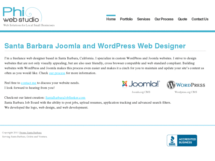Open the Promo Santa Barbara footer link
215x161 pixels.
coord(30,133)
